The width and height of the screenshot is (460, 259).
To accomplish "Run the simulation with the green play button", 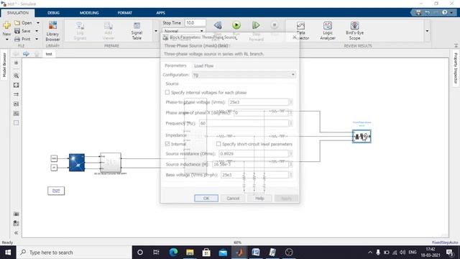I will 236,25.
